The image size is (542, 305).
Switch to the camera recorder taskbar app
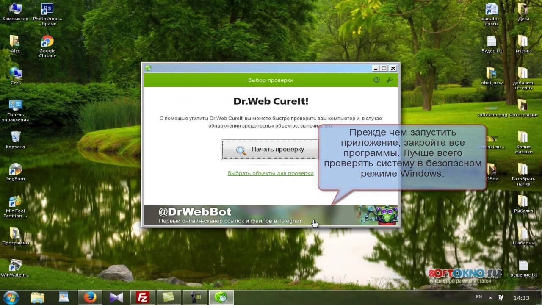coord(194,297)
